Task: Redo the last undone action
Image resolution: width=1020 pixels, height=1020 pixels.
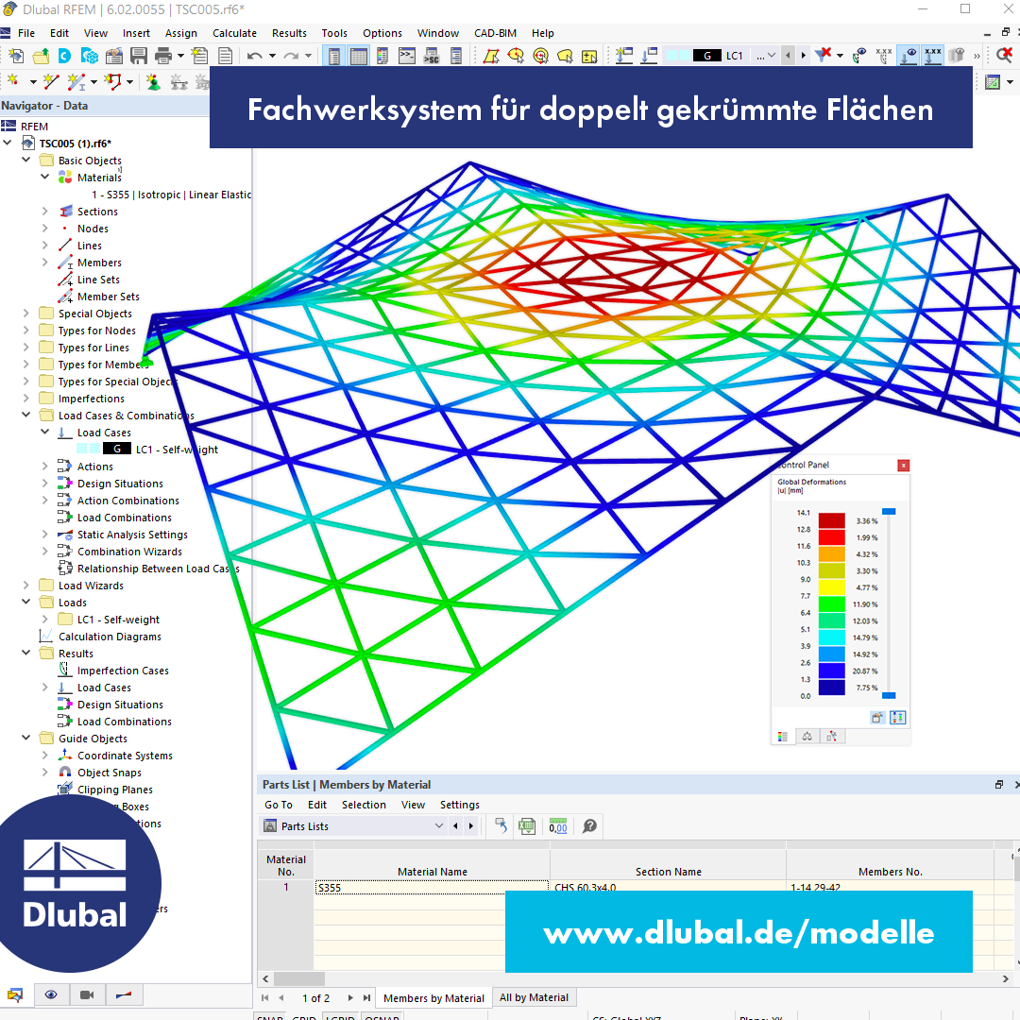Action: [x=291, y=56]
